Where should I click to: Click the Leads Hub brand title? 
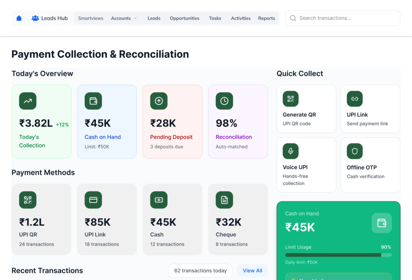tap(54, 18)
